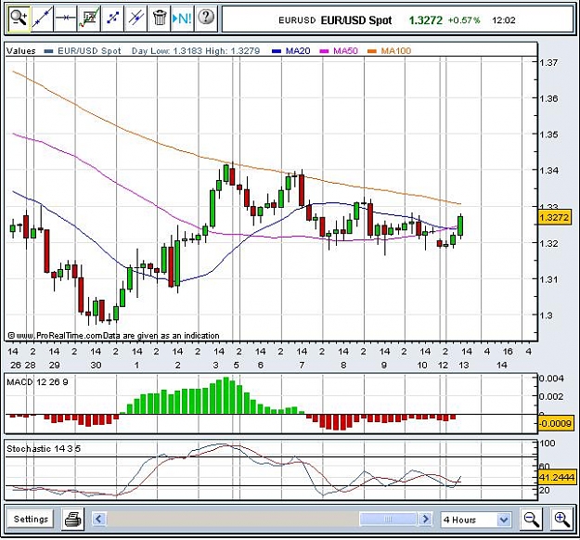
Task: Click the trash can delete icon
Action: click(x=160, y=18)
